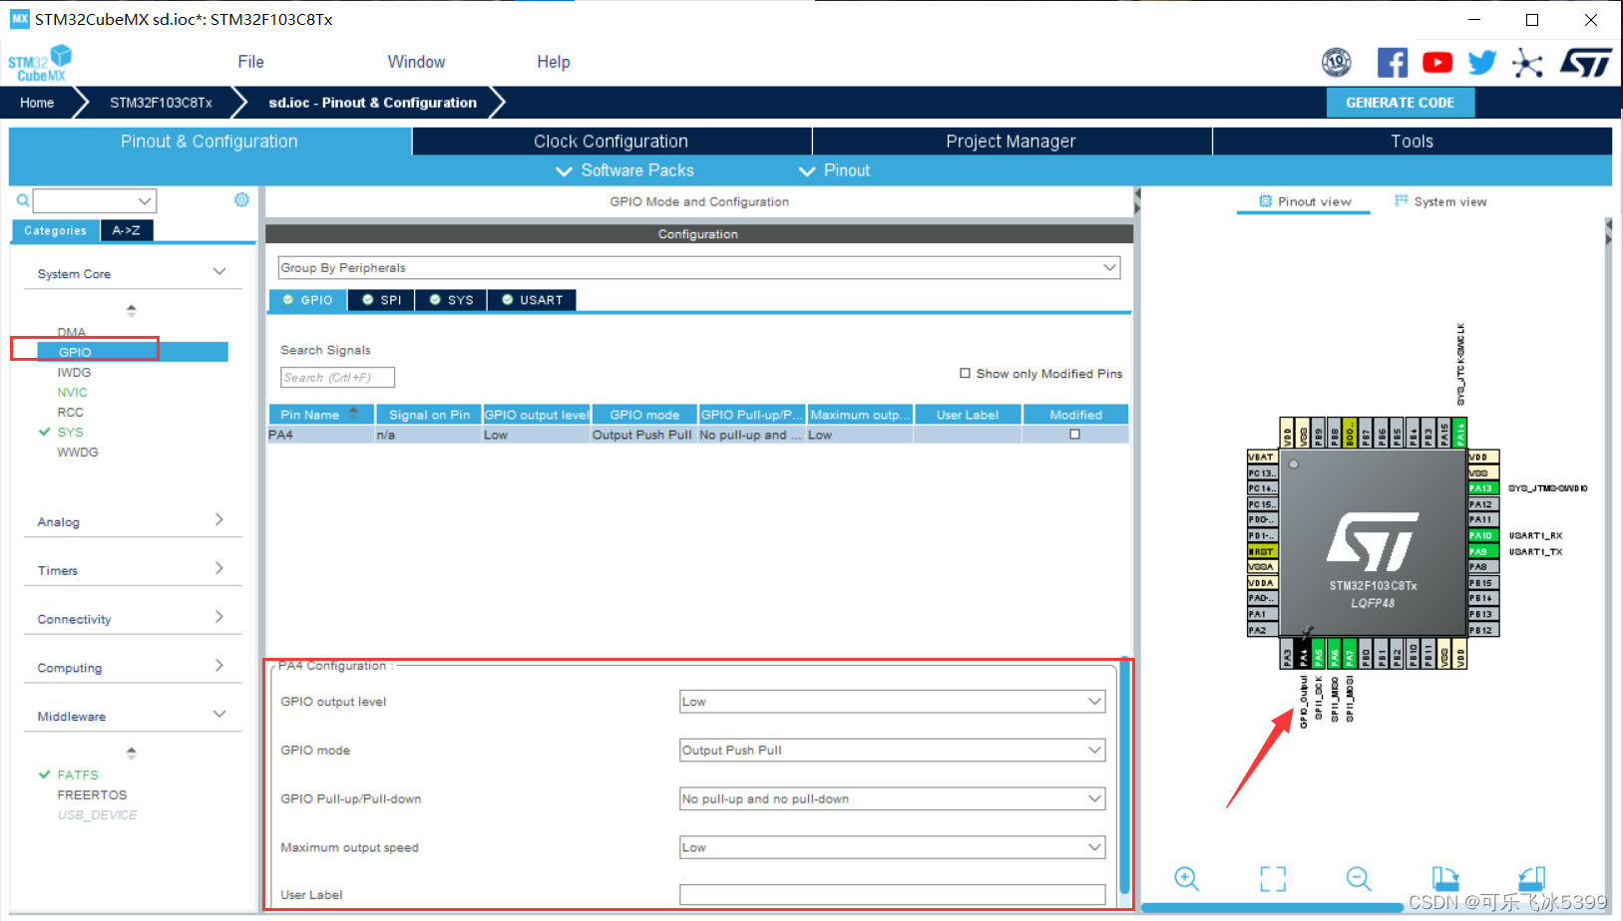The width and height of the screenshot is (1623, 921).
Task: Rotate the chip clockwise
Action: coord(1445,878)
